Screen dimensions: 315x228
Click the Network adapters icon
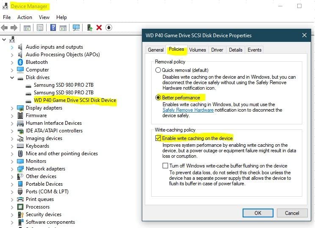tap(20, 169)
